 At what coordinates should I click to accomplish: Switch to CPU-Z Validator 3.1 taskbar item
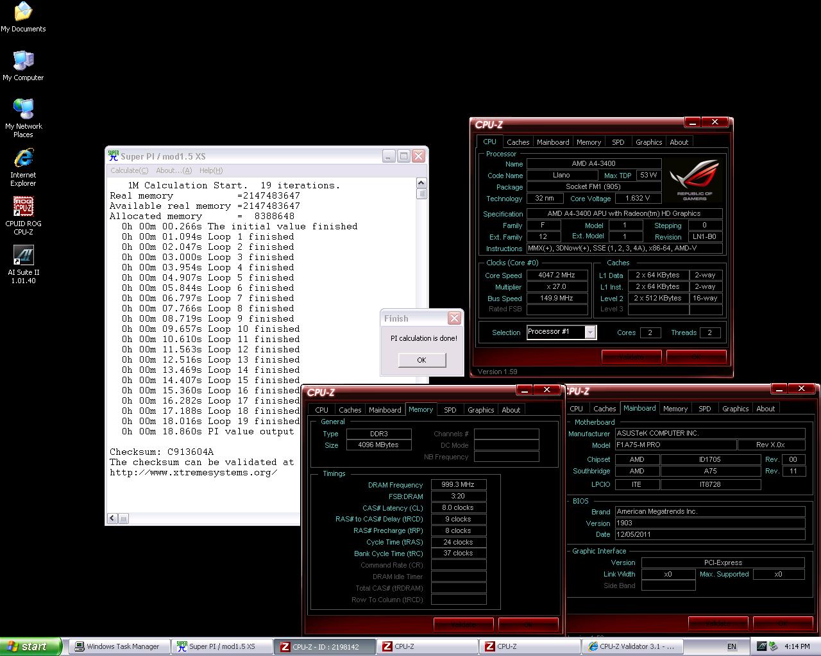point(632,646)
